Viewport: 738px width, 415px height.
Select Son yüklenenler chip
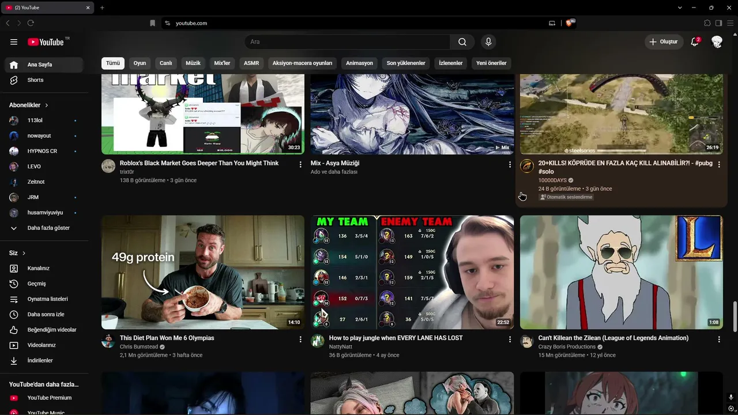[406, 63]
